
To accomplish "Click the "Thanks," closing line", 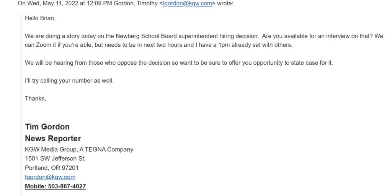I will tap(36, 98).
